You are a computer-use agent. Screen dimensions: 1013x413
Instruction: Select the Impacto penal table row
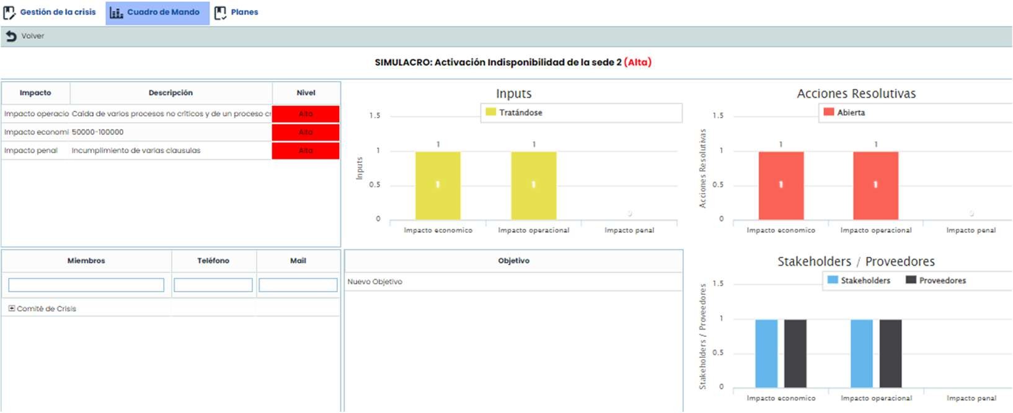tap(136, 150)
